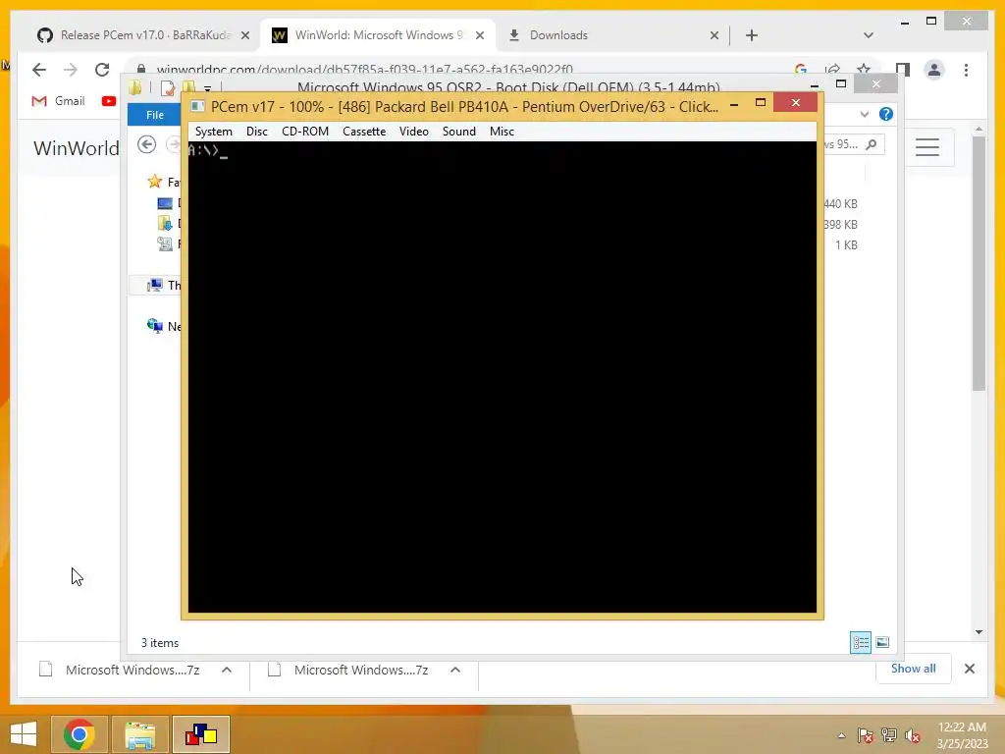Image resolution: width=1005 pixels, height=754 pixels.
Task: Open volume control in system tray
Action: tap(912, 735)
